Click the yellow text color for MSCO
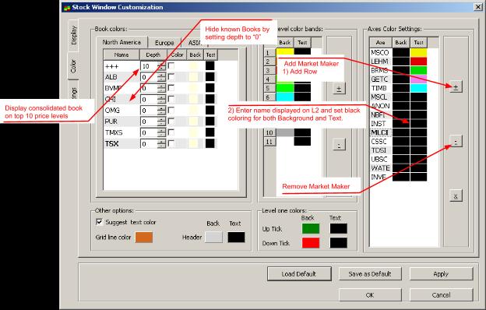 point(418,52)
